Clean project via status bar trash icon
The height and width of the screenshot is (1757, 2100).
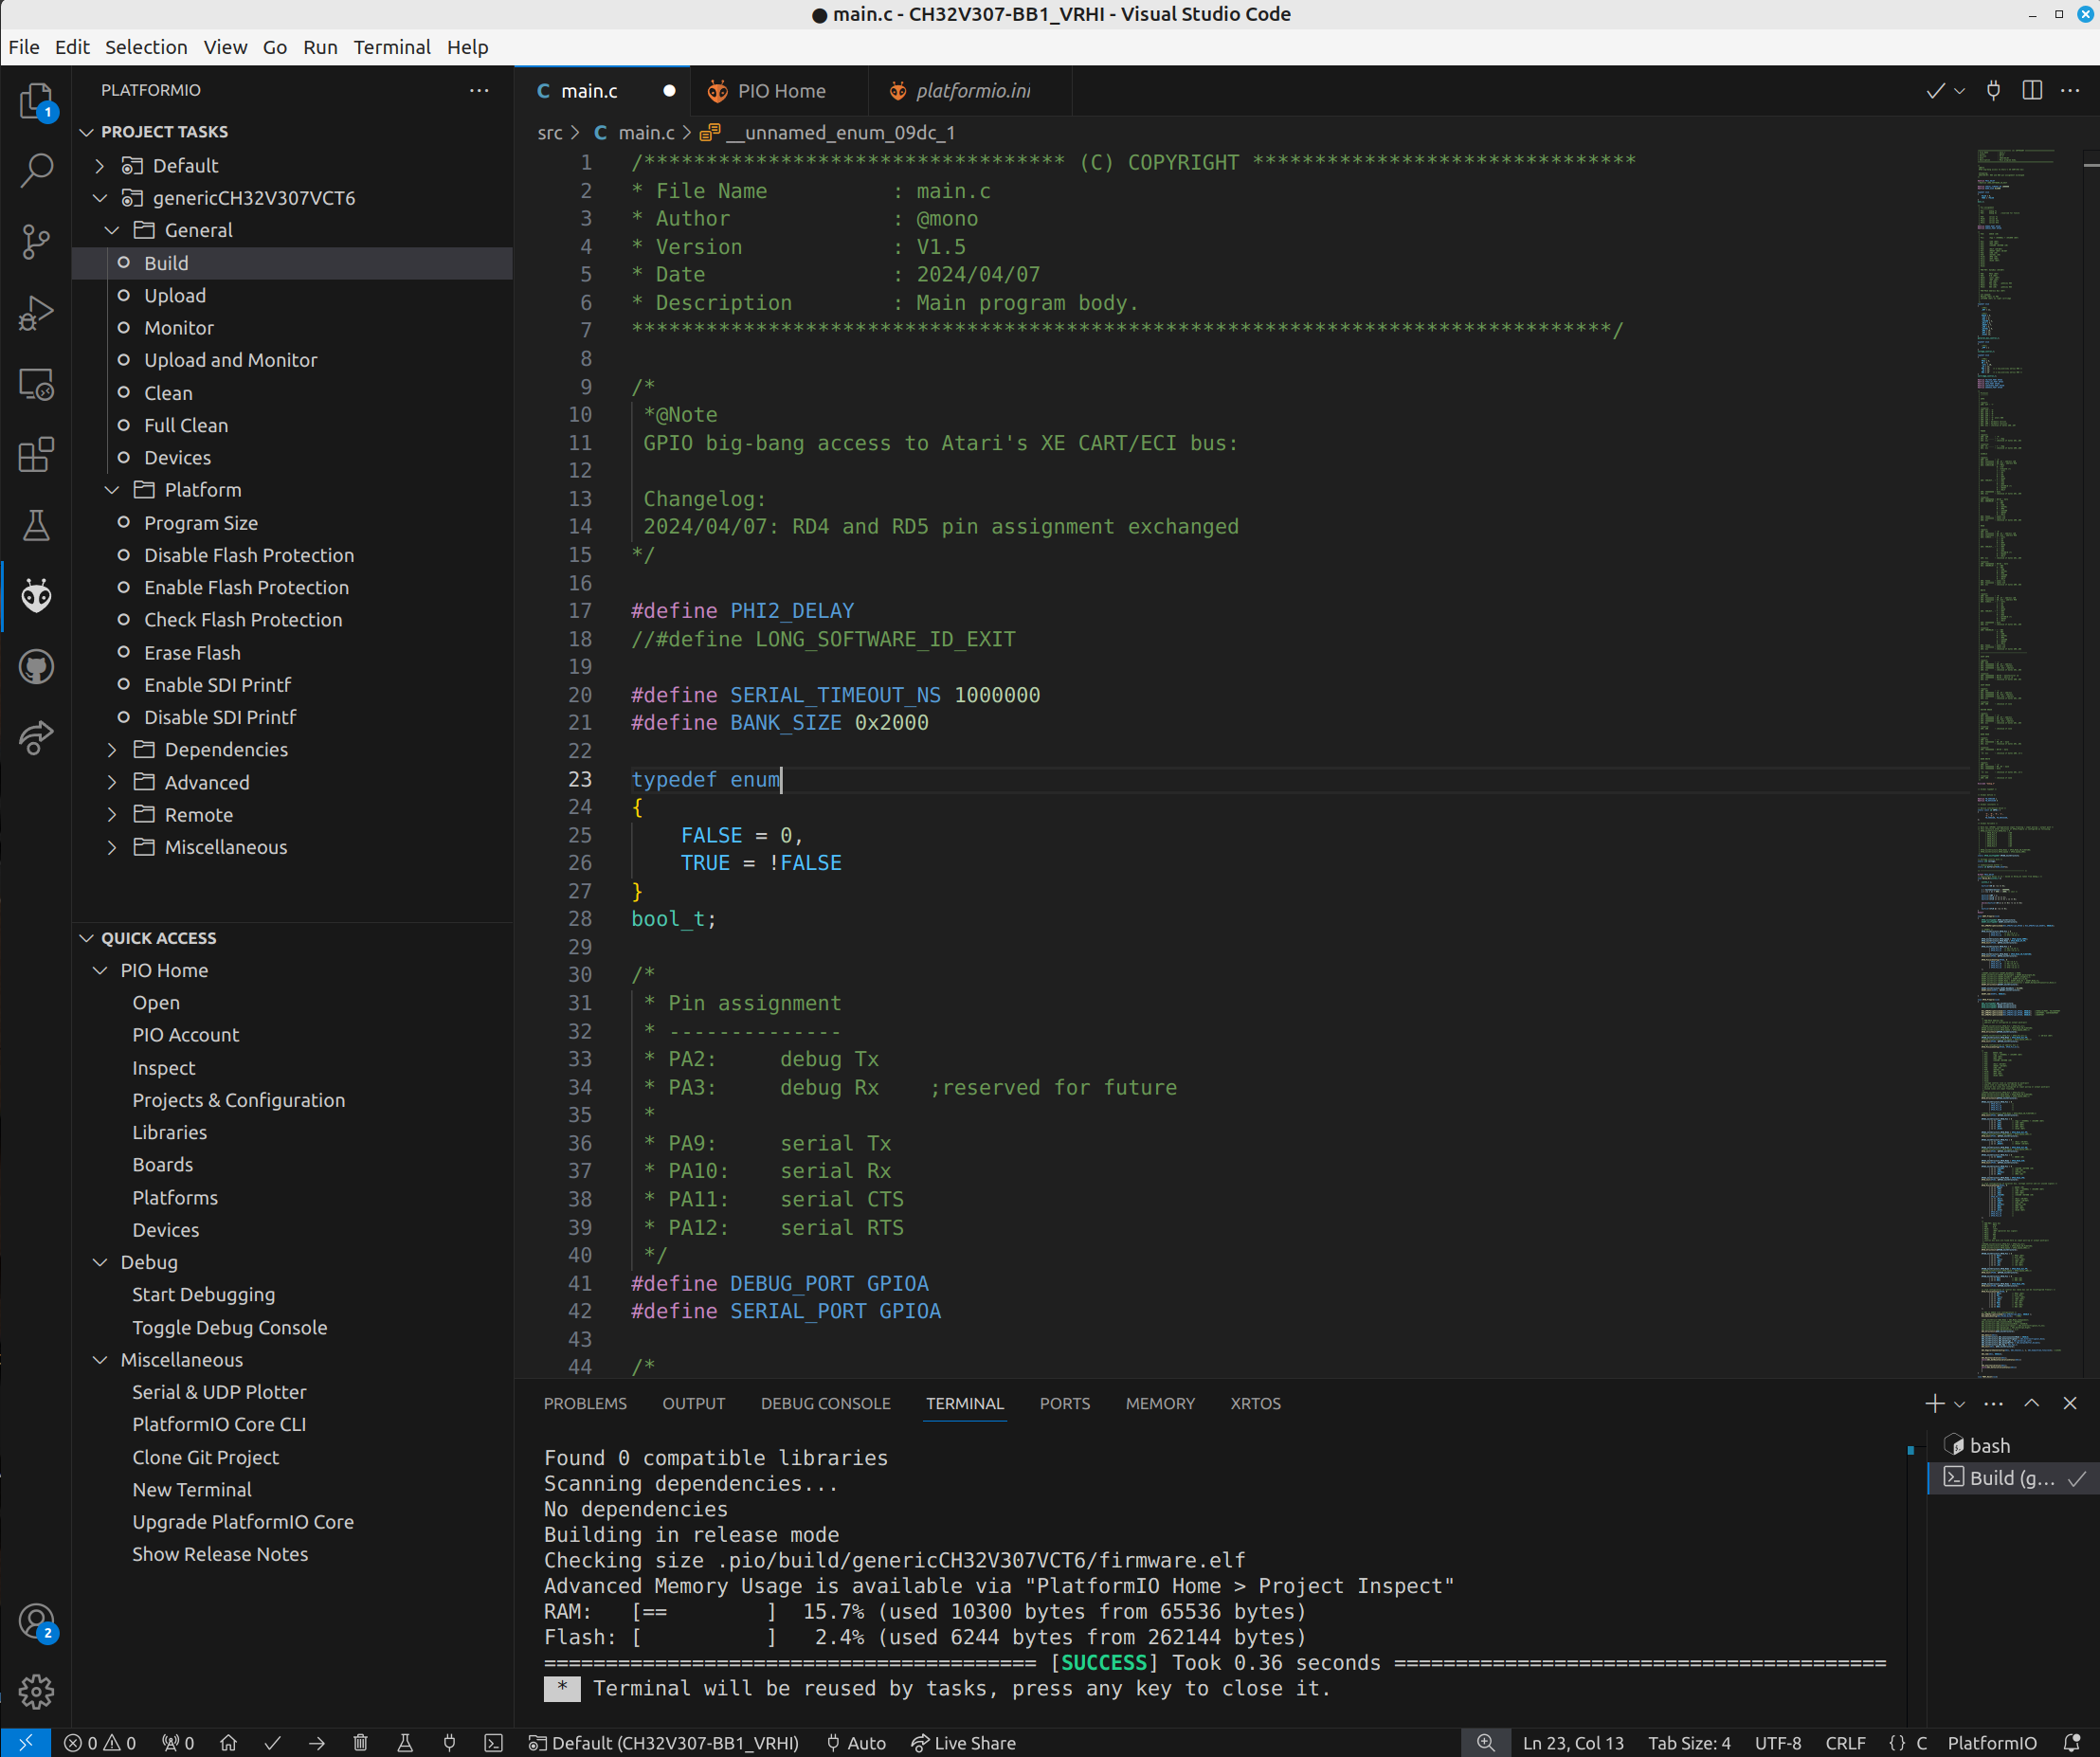[x=361, y=1742]
